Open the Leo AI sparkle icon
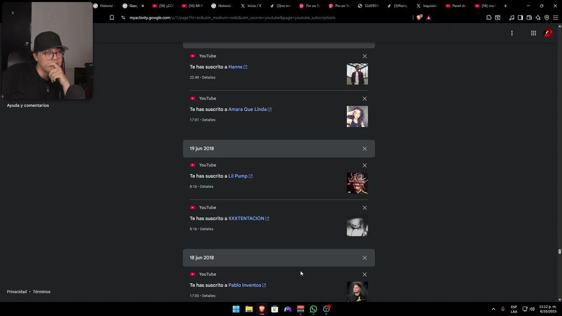562x316 pixels. pyautogui.click(x=538, y=18)
